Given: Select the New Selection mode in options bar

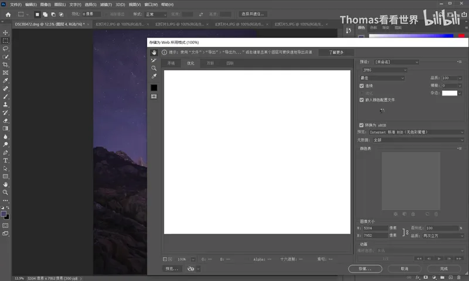Looking at the screenshot, I should click(37, 14).
